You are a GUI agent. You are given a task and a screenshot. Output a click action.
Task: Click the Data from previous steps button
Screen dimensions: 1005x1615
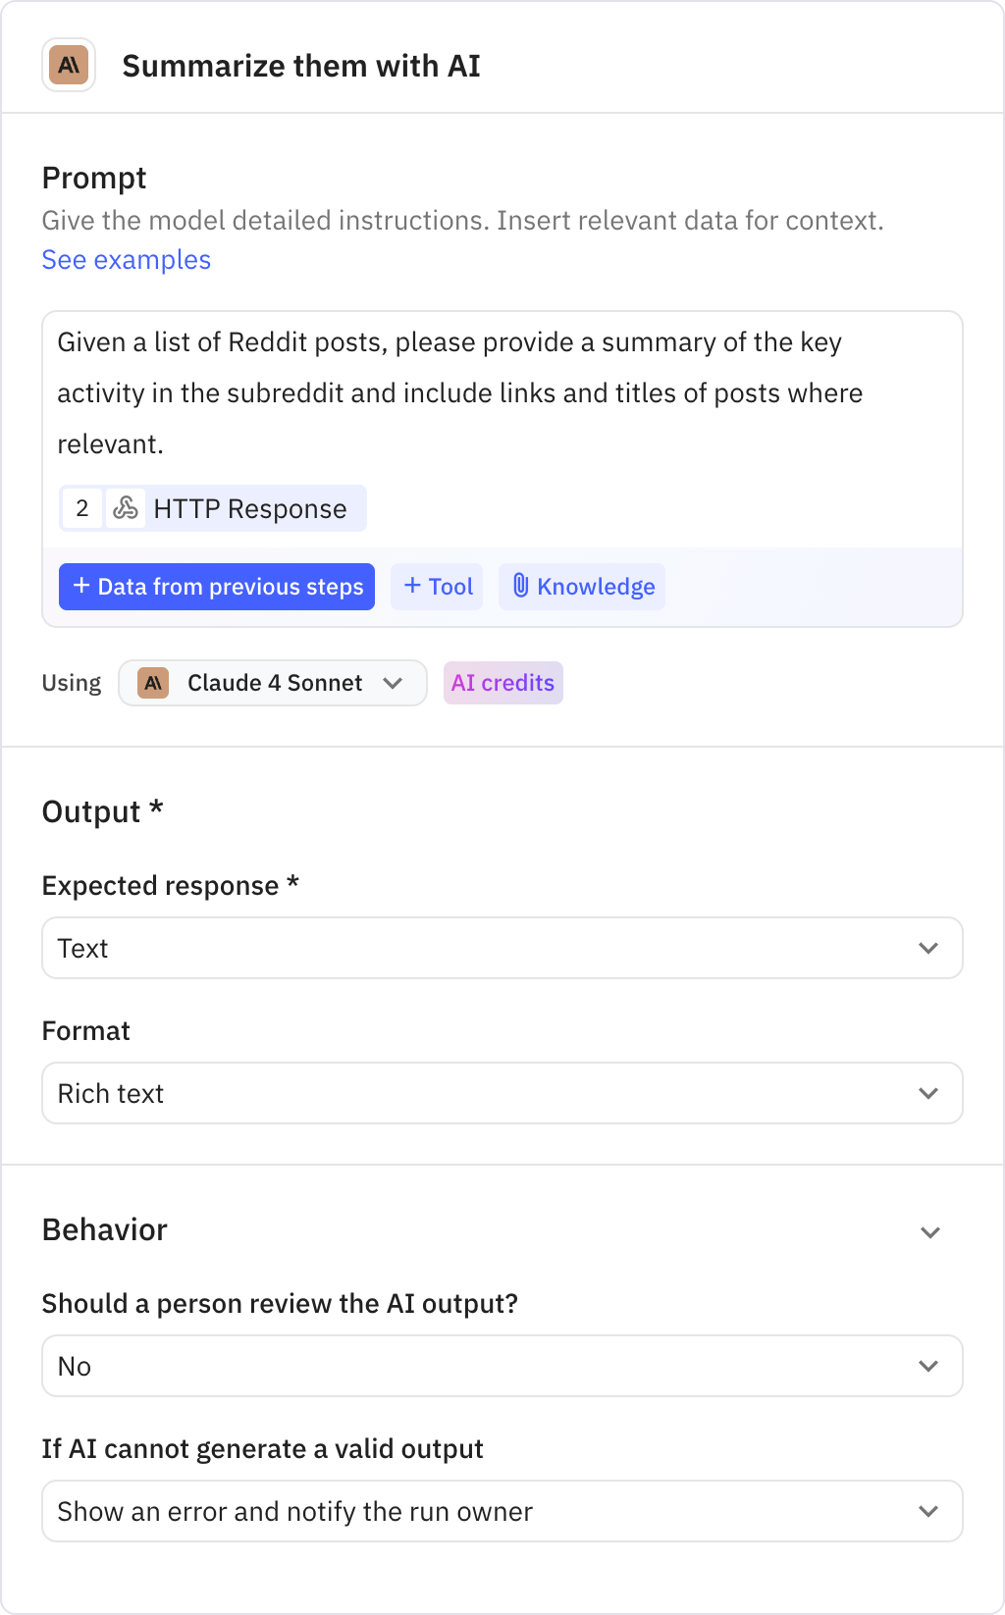[x=217, y=586]
